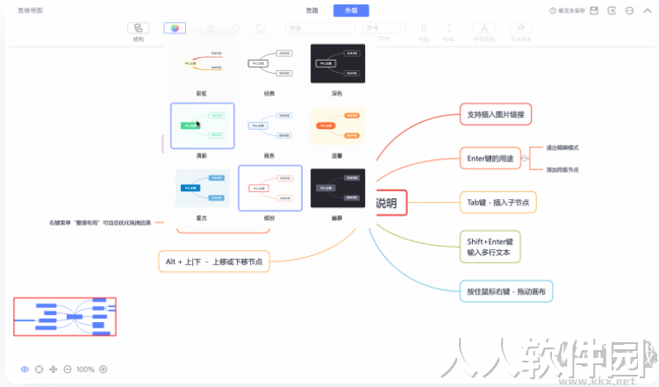The height and width of the screenshot is (387, 659).
Task: Select the Alt + 上|下 上移或下移节点 node
Action: (214, 262)
